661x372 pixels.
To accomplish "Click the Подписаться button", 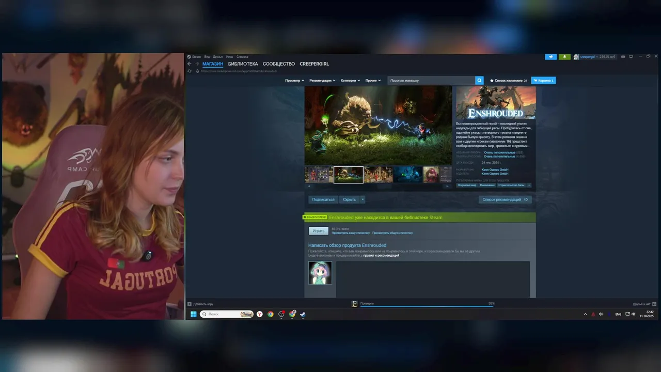I will click(x=323, y=199).
